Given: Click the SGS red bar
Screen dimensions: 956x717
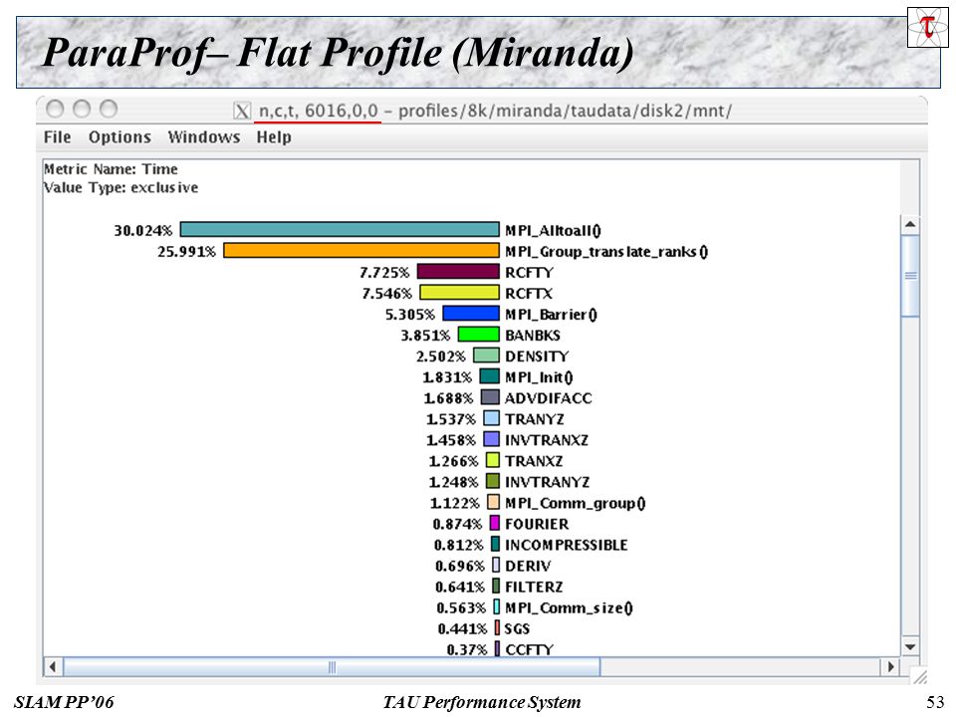Looking at the screenshot, I should pyautogui.click(x=498, y=627).
